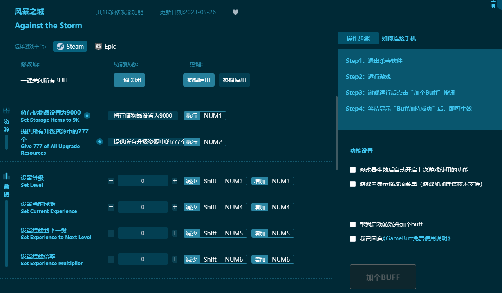
Task: Click 减少 Shift NUM3 hotkey
Action: coord(215,181)
